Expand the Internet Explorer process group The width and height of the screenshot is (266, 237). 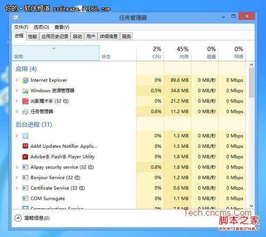click(x=17, y=80)
